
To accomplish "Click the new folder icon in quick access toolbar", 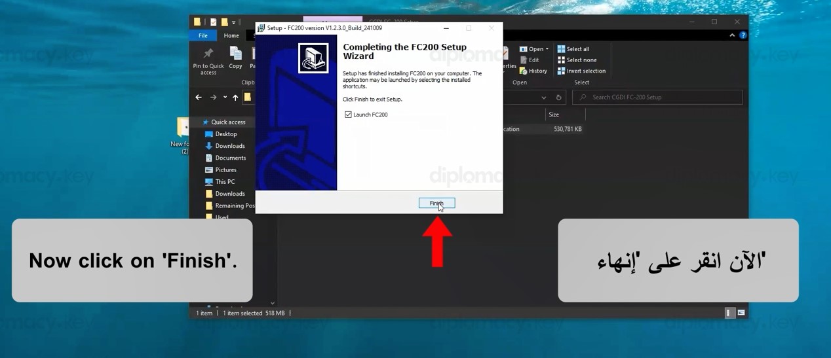I will coord(224,22).
